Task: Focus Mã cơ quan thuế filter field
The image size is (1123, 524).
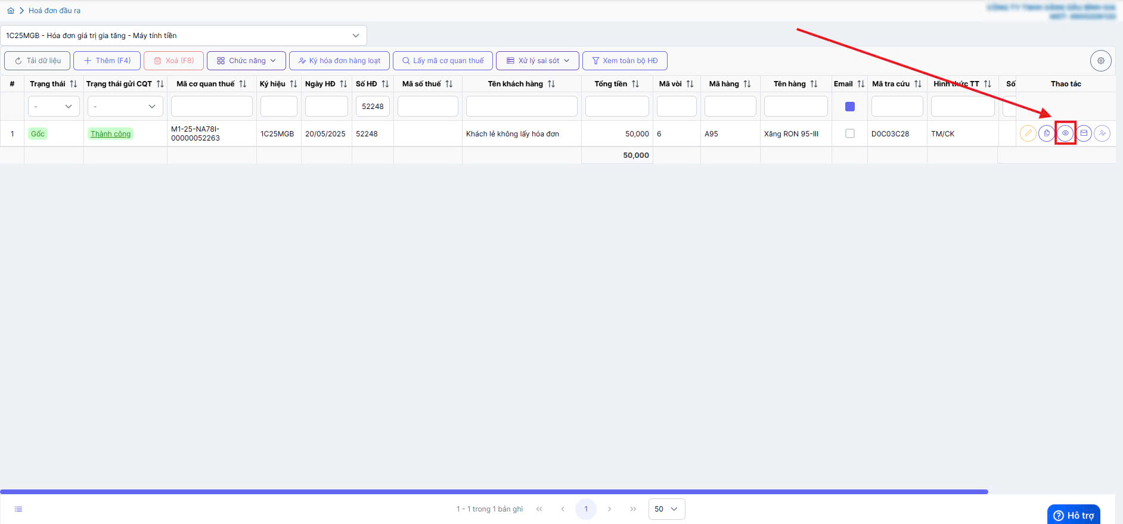Action: click(212, 107)
